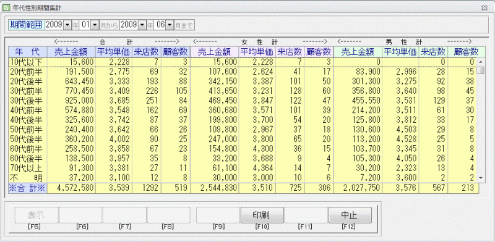Click the ※合 計※ total row label
495x242 pixels.
[x=28, y=188]
